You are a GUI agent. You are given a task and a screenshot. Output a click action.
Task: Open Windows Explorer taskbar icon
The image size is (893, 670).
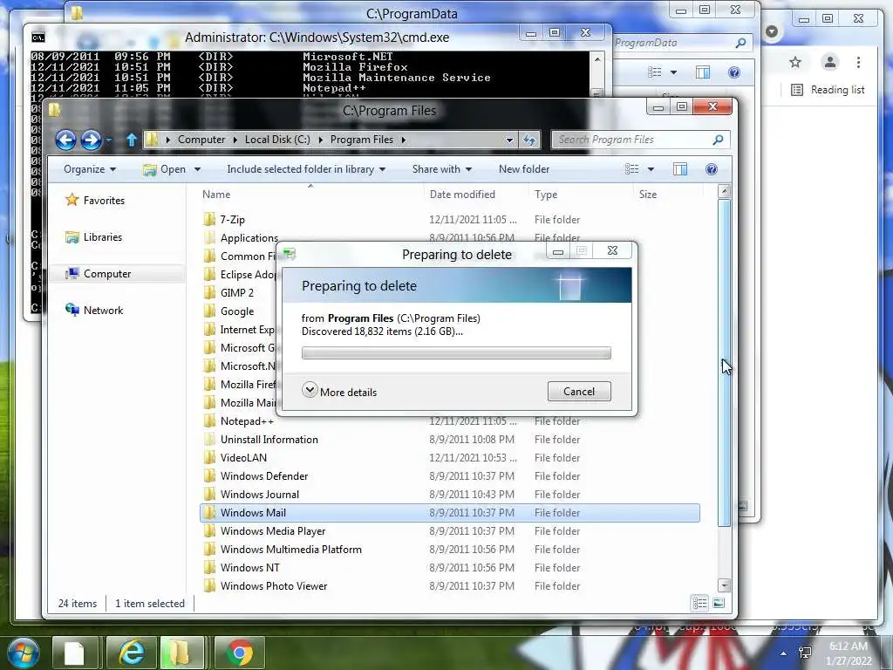180,653
